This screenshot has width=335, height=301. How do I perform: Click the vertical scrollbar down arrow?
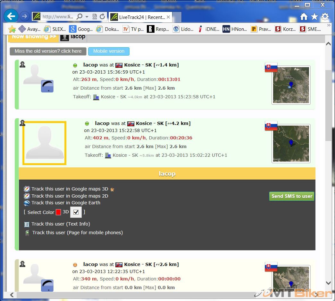(x=328, y=283)
